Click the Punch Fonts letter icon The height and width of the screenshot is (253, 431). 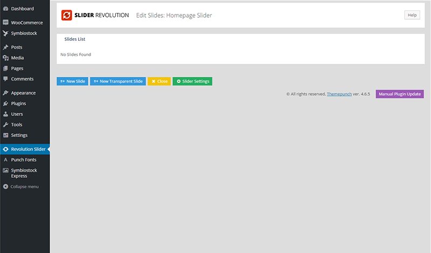(x=5, y=160)
